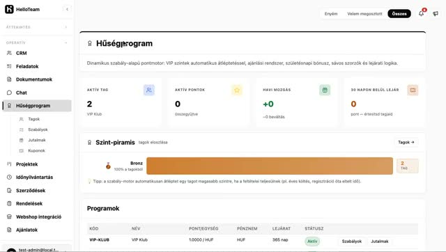
Task: Click the orange Bronz level bar
Action: pyautogui.click(x=270, y=166)
